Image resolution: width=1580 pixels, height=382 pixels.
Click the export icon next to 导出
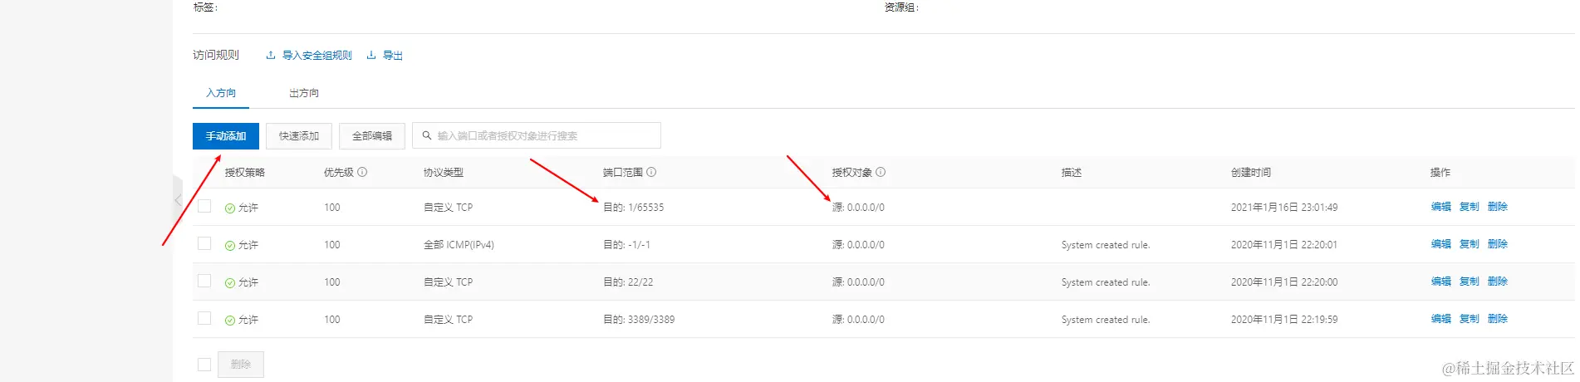(371, 55)
